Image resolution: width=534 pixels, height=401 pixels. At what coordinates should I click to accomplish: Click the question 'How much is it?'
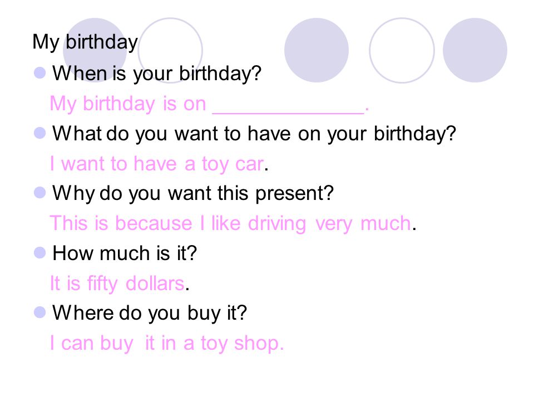point(125,253)
